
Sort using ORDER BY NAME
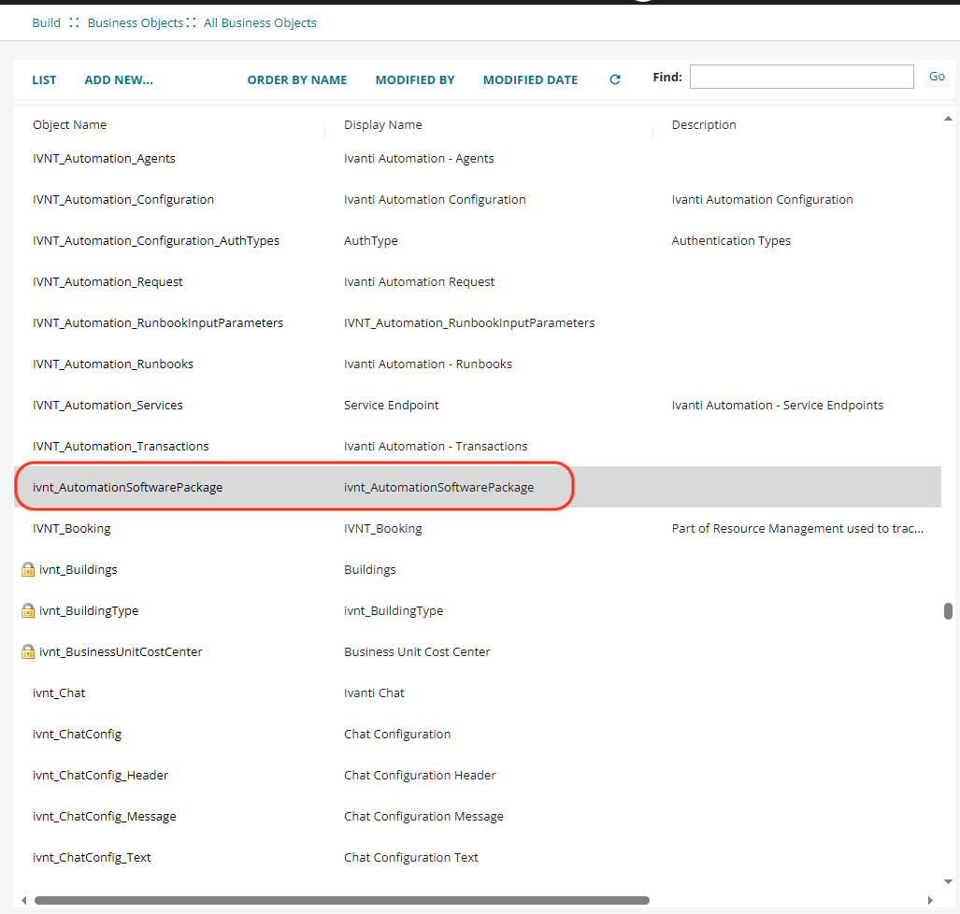coord(297,79)
